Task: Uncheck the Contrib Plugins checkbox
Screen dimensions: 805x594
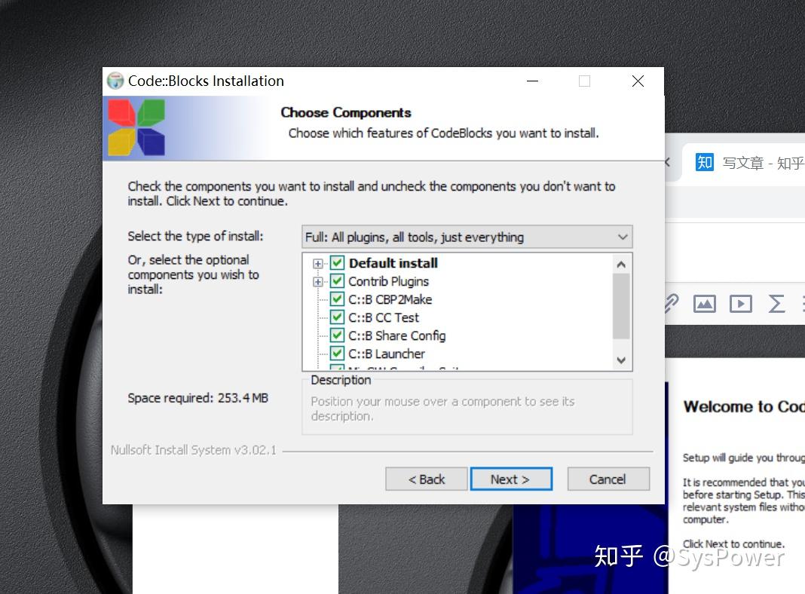Action: [x=337, y=281]
